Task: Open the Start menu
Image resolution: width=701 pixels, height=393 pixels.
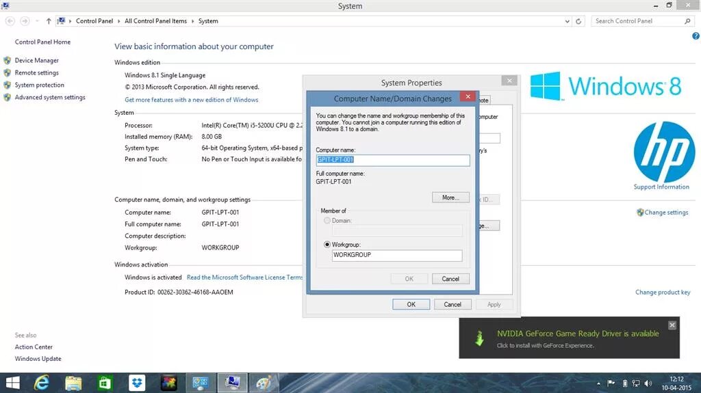Action: pos(12,383)
